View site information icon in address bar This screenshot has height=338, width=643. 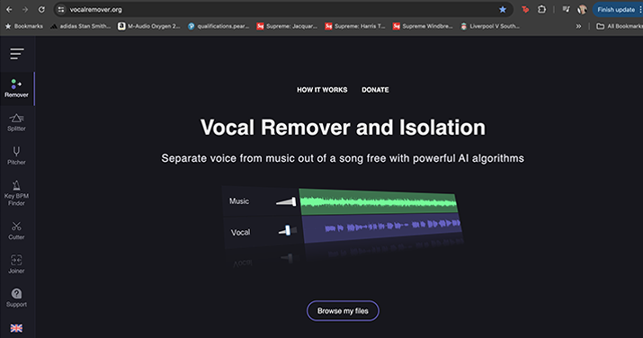point(61,9)
